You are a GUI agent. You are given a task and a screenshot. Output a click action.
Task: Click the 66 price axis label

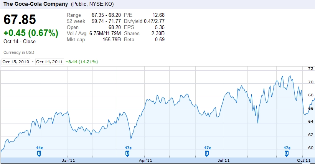tap(310, 108)
